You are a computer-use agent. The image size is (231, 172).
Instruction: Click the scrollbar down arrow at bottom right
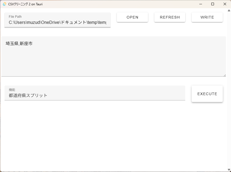229,170
